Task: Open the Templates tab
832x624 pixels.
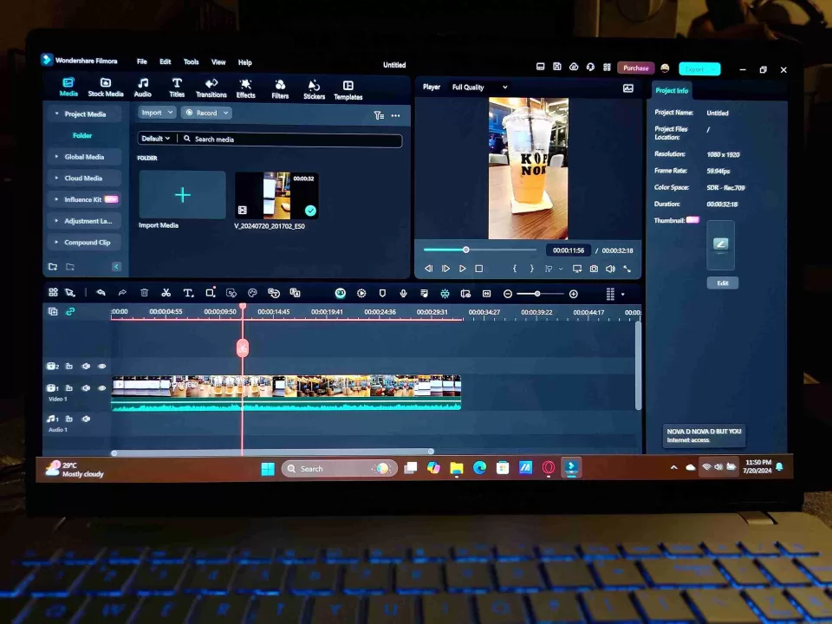Action: point(348,90)
